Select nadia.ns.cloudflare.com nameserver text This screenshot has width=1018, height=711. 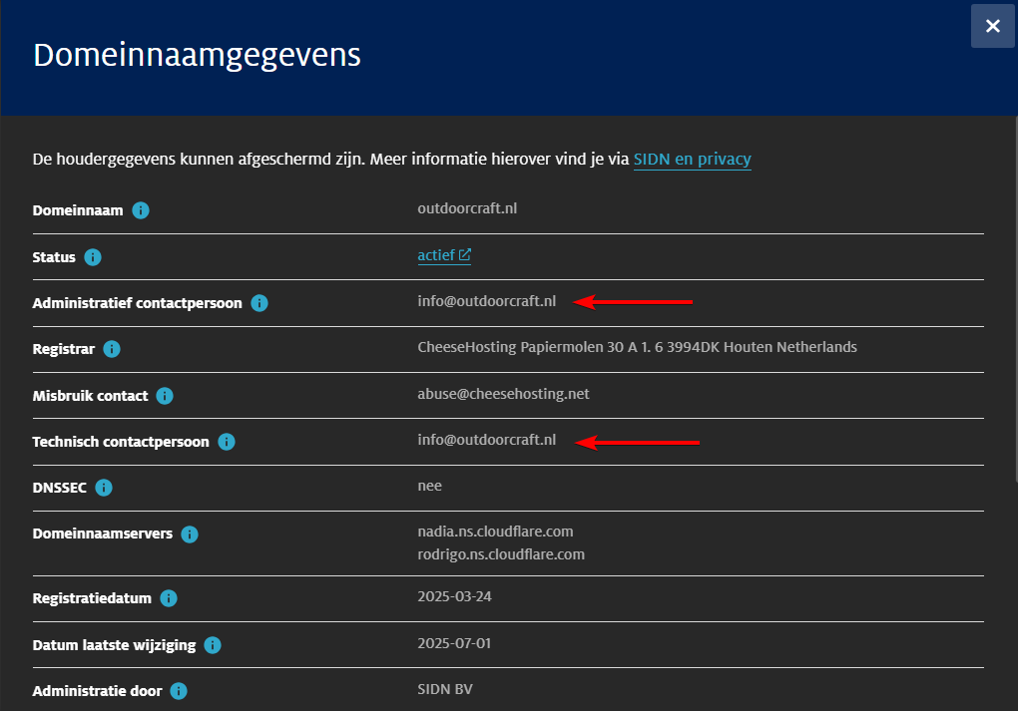point(495,532)
